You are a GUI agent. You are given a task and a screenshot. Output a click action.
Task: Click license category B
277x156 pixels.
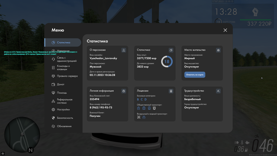(x=138, y=99)
